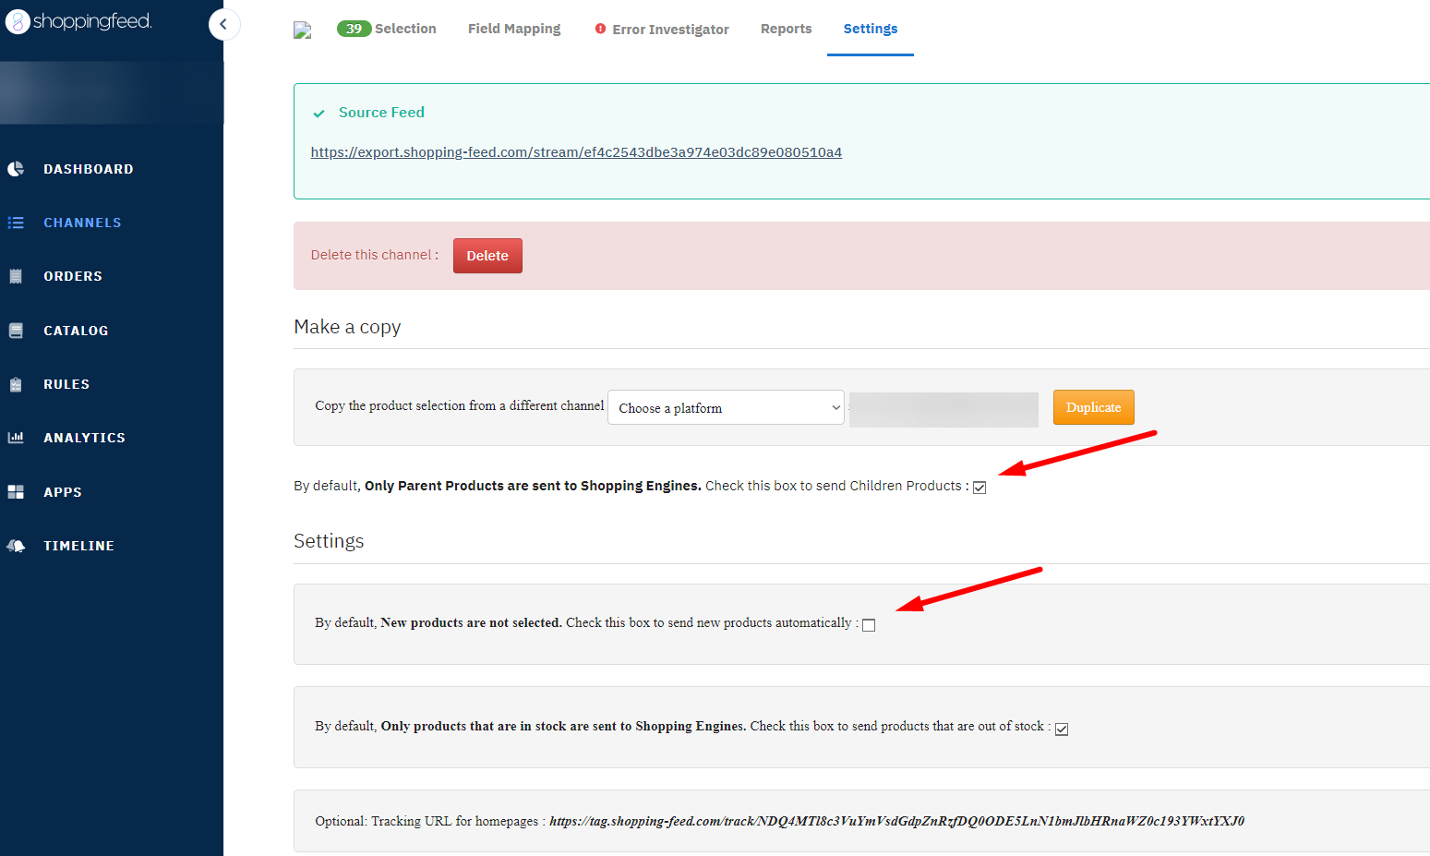
Task: Collapse the sidebar with the chevron button
Action: [223, 24]
